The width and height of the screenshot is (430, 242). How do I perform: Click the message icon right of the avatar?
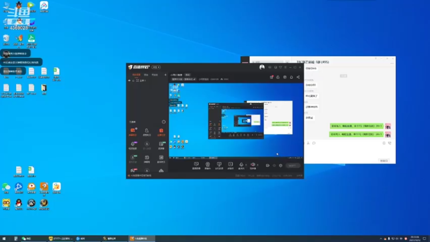270,67
